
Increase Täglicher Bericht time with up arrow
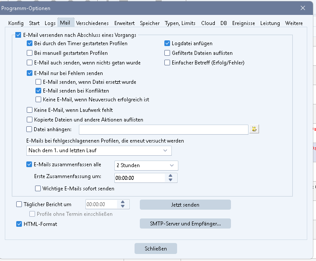123,202
